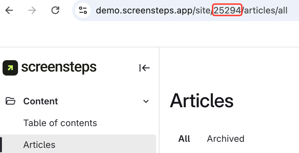Open Table of contents in sidebar
This screenshot has height=153, width=299.
tap(60, 123)
